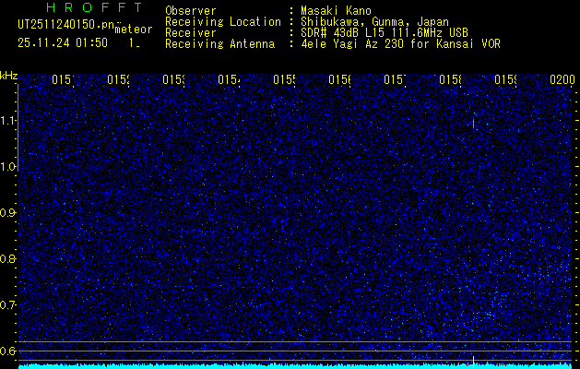The image size is (580, 369).
Task: Click the HROFFT title text
Action: (x=95, y=7)
